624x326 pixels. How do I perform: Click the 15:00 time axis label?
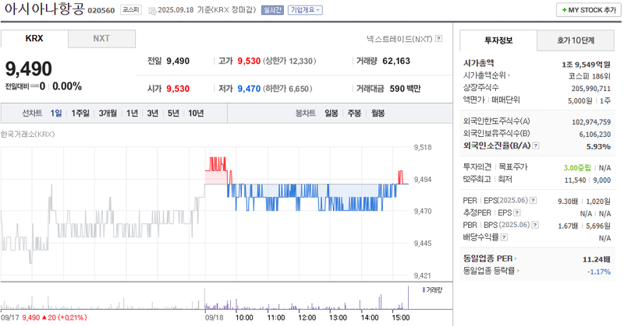[401, 317]
